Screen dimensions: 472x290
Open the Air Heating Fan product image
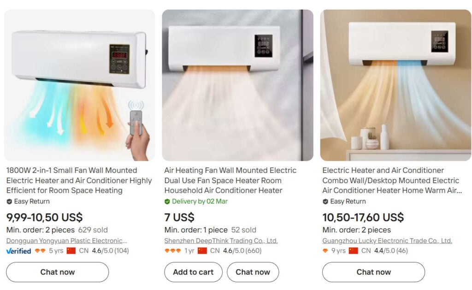(237, 85)
